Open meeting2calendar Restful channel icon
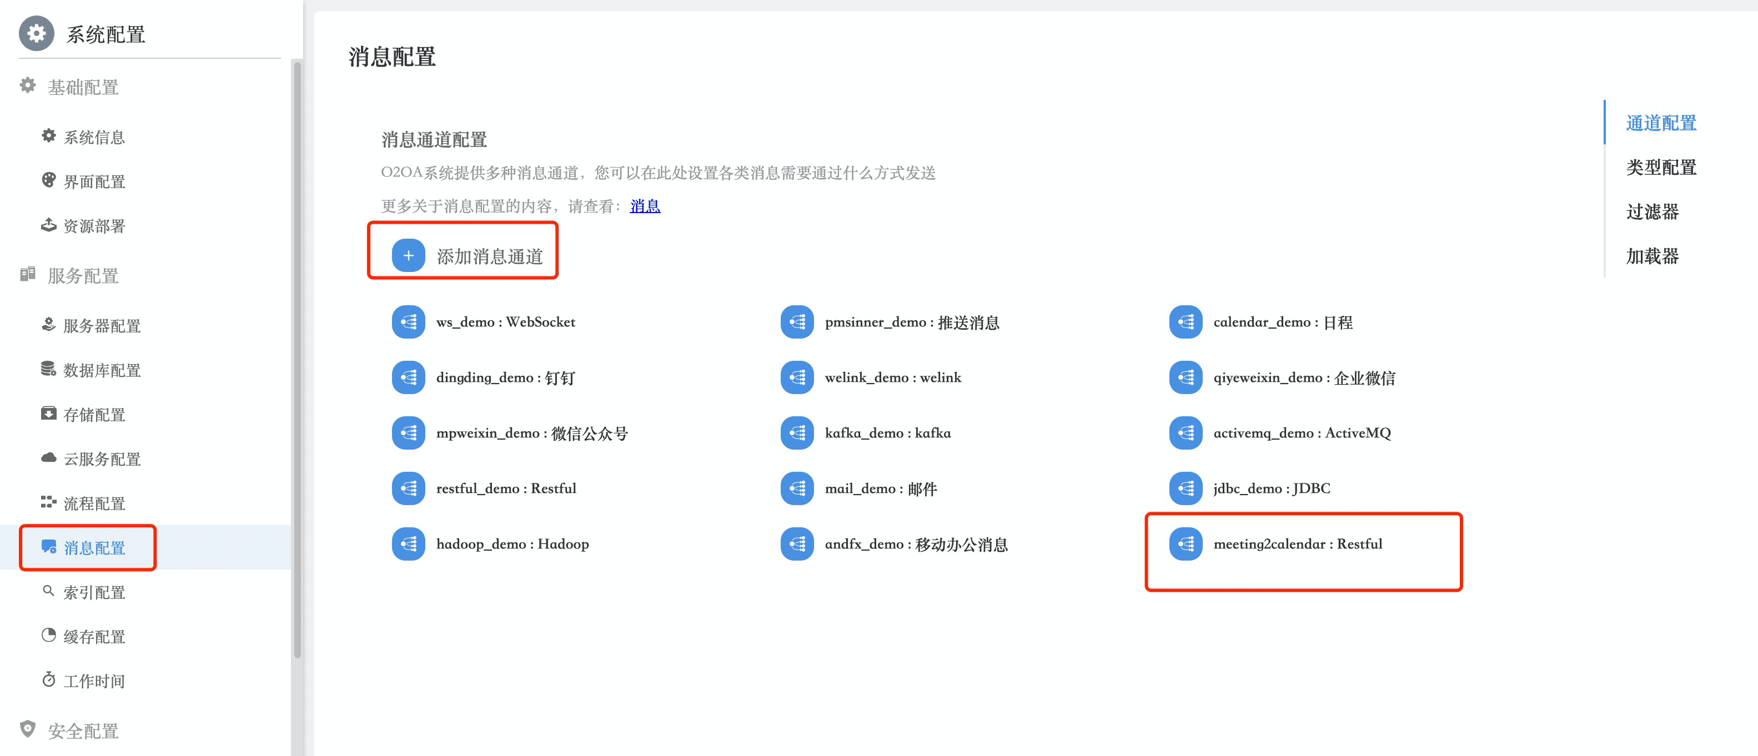 coord(1186,544)
